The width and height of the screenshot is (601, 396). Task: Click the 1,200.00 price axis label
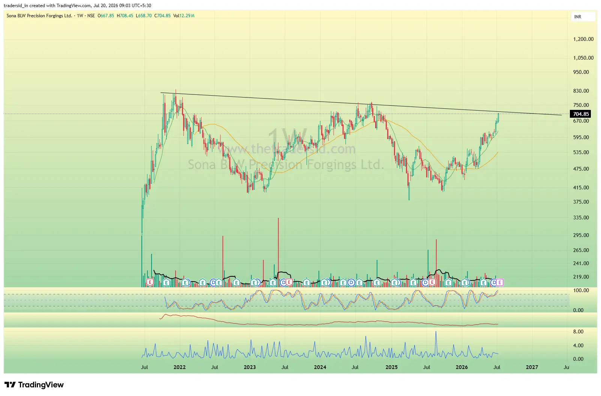pos(583,39)
